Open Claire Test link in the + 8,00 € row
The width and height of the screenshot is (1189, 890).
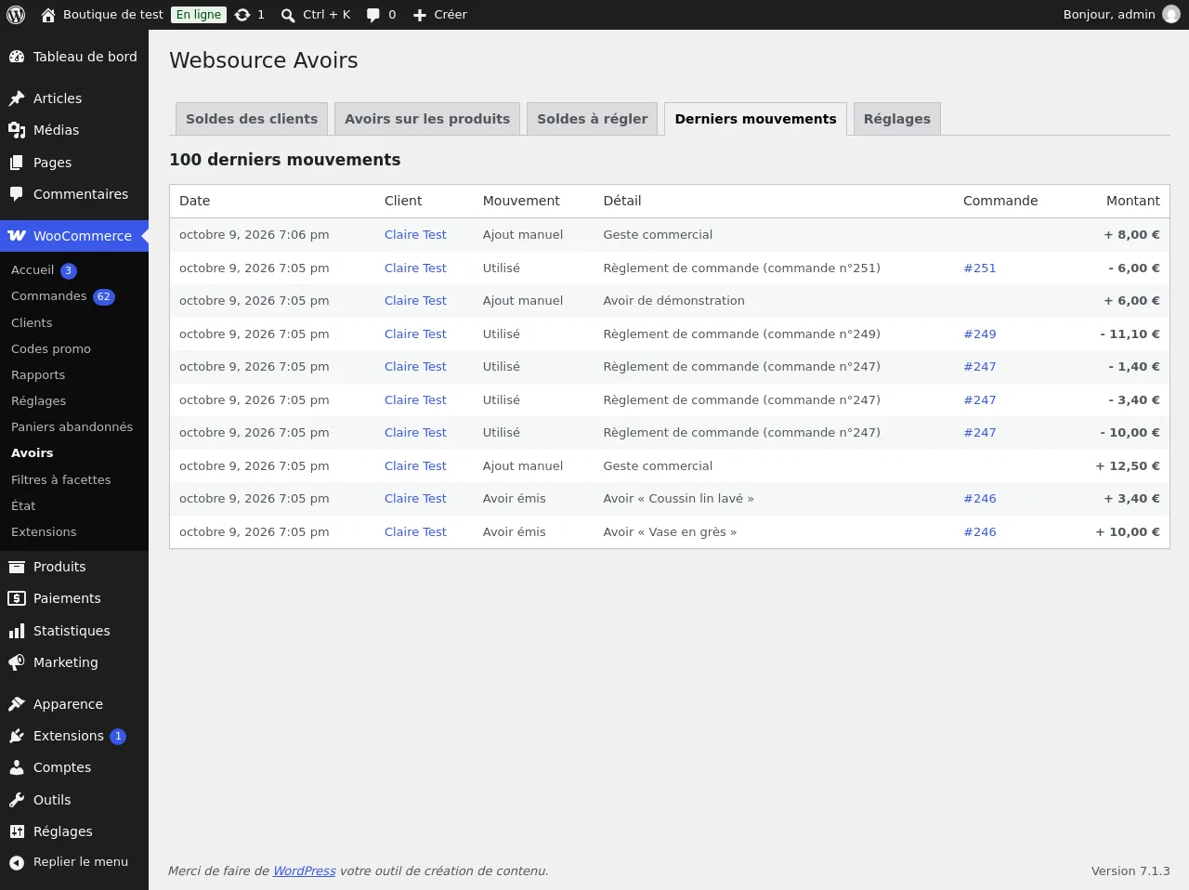415,234
